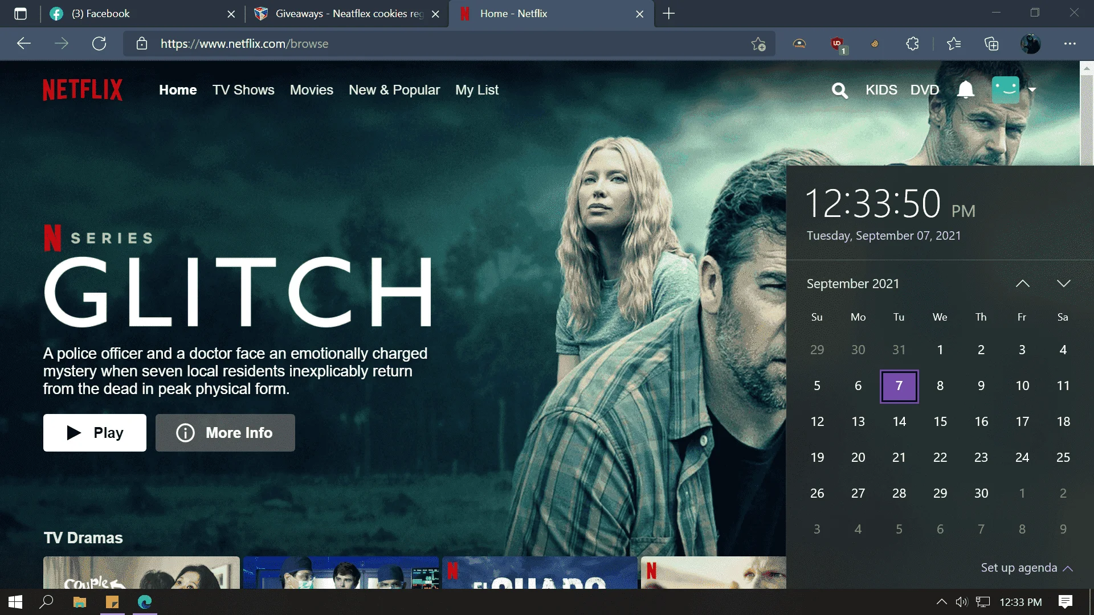View site information lock icon

(x=142, y=44)
